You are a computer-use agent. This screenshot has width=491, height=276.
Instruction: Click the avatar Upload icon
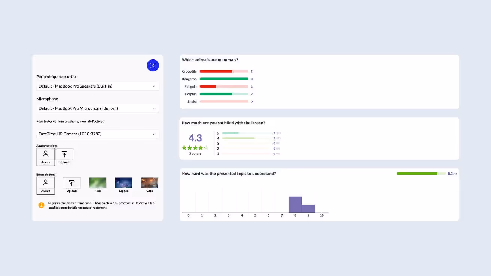point(64,155)
